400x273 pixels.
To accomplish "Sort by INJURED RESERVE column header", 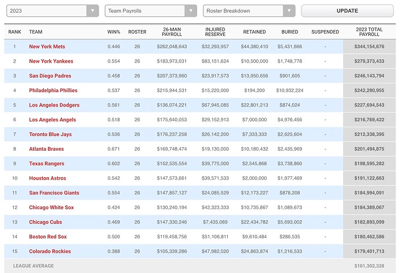I will [x=215, y=32].
